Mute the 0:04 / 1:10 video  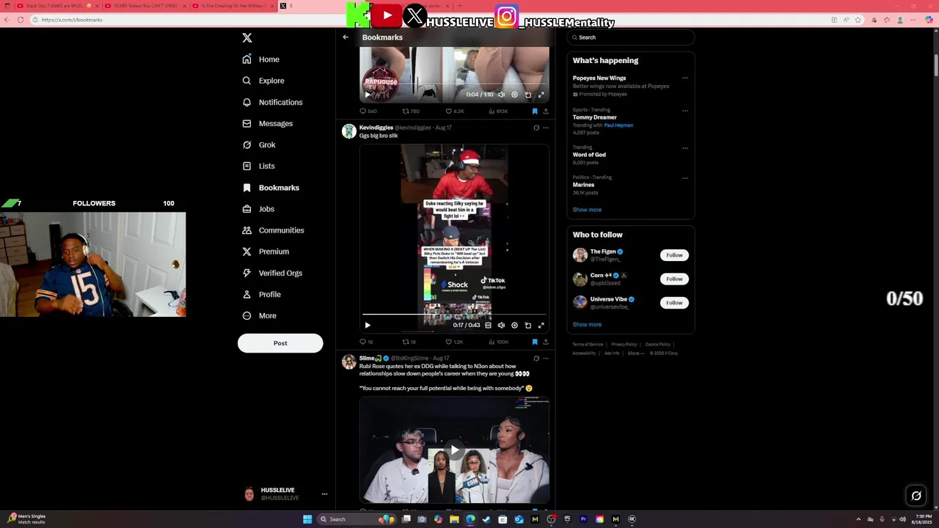pyautogui.click(x=501, y=95)
